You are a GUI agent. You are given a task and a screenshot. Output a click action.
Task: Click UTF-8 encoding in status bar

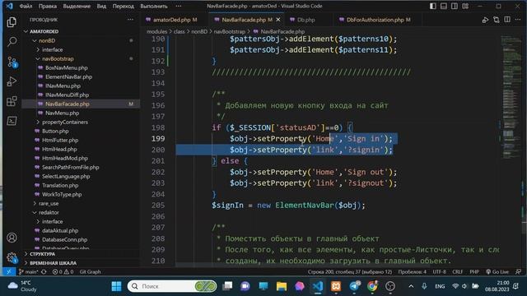439,271
